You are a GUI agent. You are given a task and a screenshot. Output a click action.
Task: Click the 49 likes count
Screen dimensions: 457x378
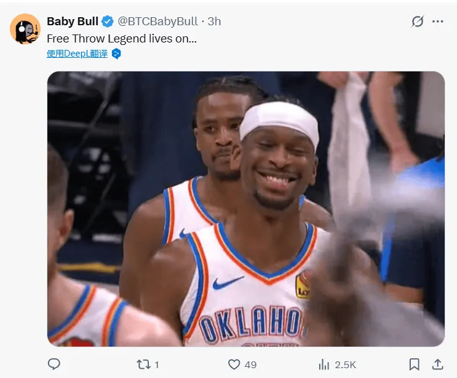point(250,364)
